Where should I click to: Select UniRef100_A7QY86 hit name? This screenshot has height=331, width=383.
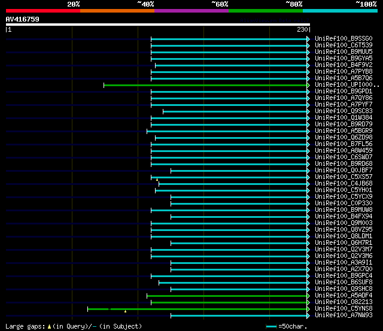(x=344, y=98)
